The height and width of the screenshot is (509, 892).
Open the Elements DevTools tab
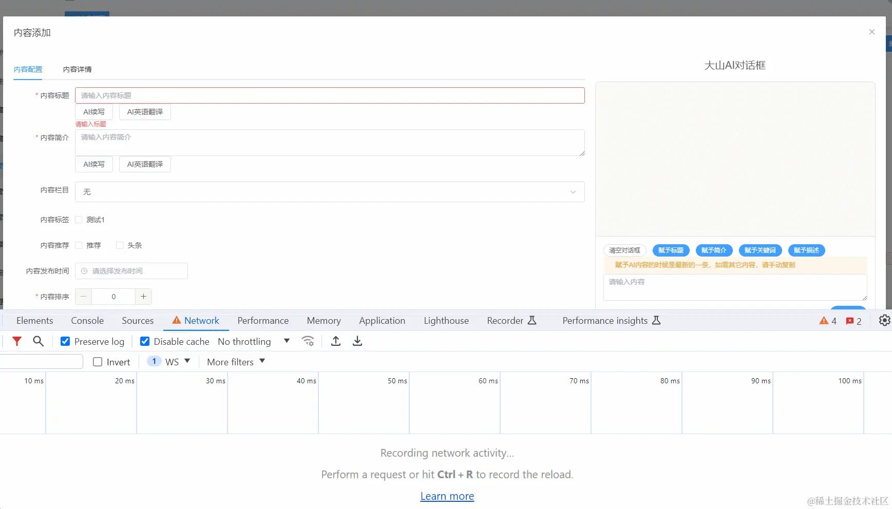[35, 321]
